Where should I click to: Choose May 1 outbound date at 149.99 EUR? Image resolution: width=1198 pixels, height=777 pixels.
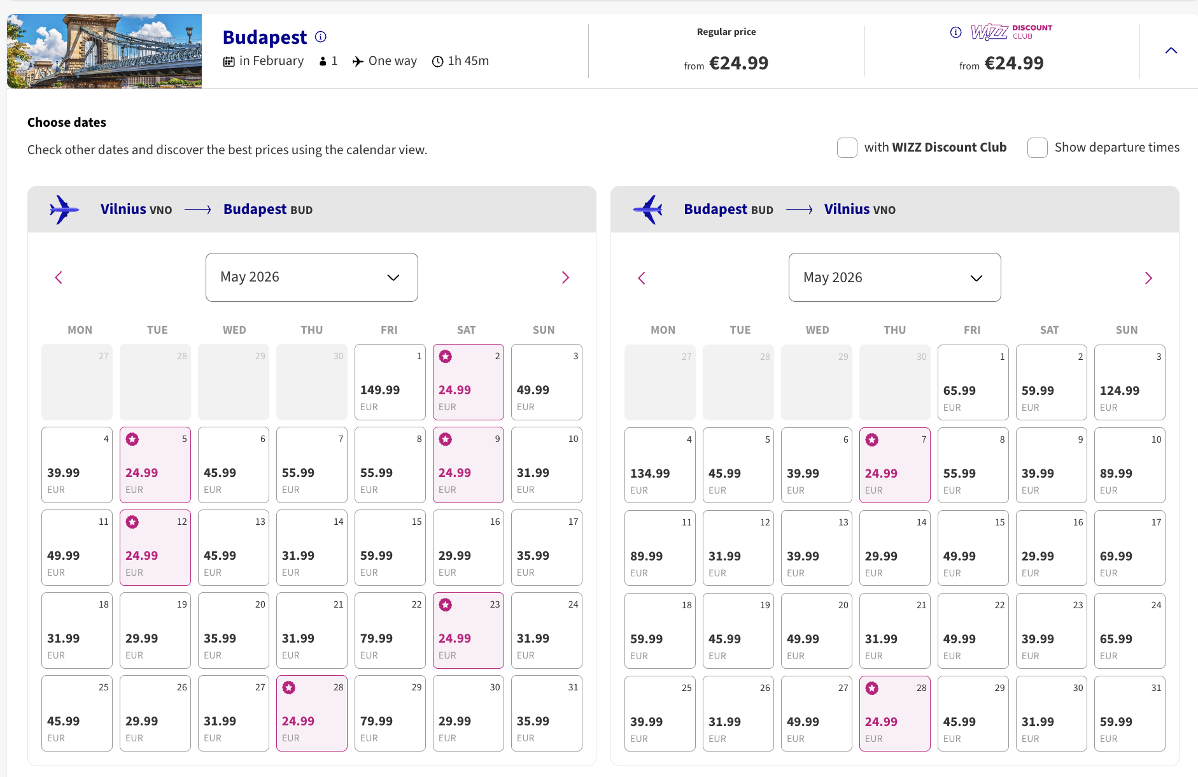tap(390, 382)
